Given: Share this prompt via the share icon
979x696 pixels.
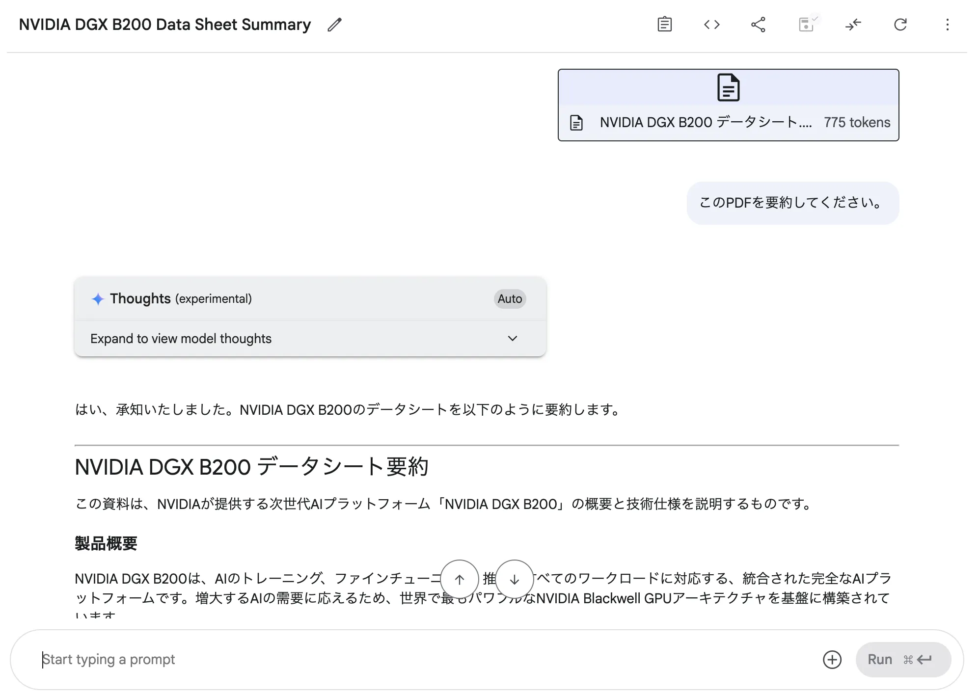Looking at the screenshot, I should [758, 25].
